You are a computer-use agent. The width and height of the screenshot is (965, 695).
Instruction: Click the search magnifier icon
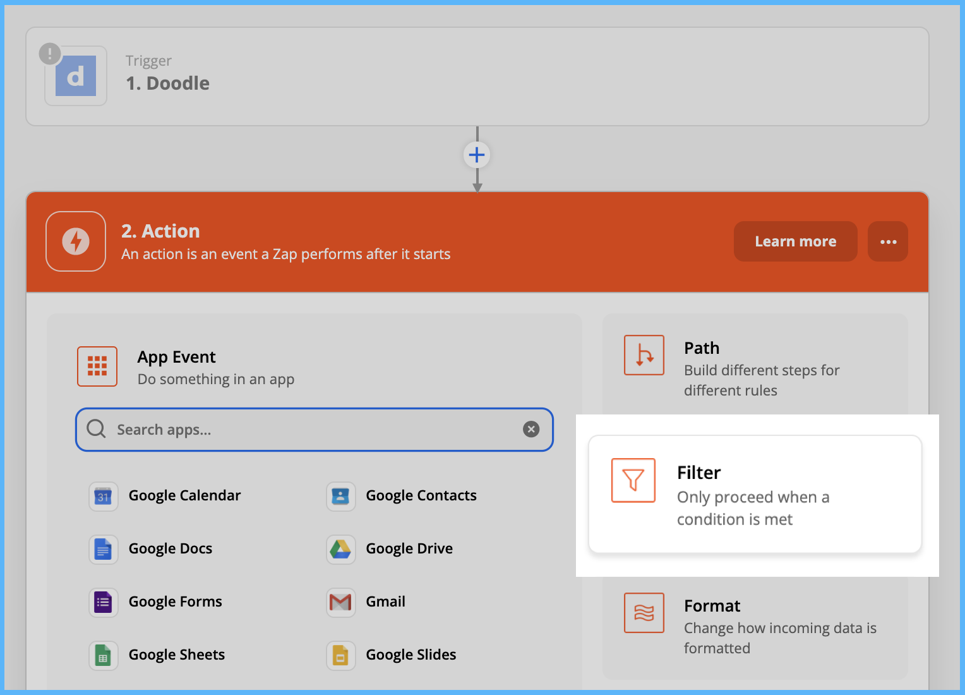(96, 429)
